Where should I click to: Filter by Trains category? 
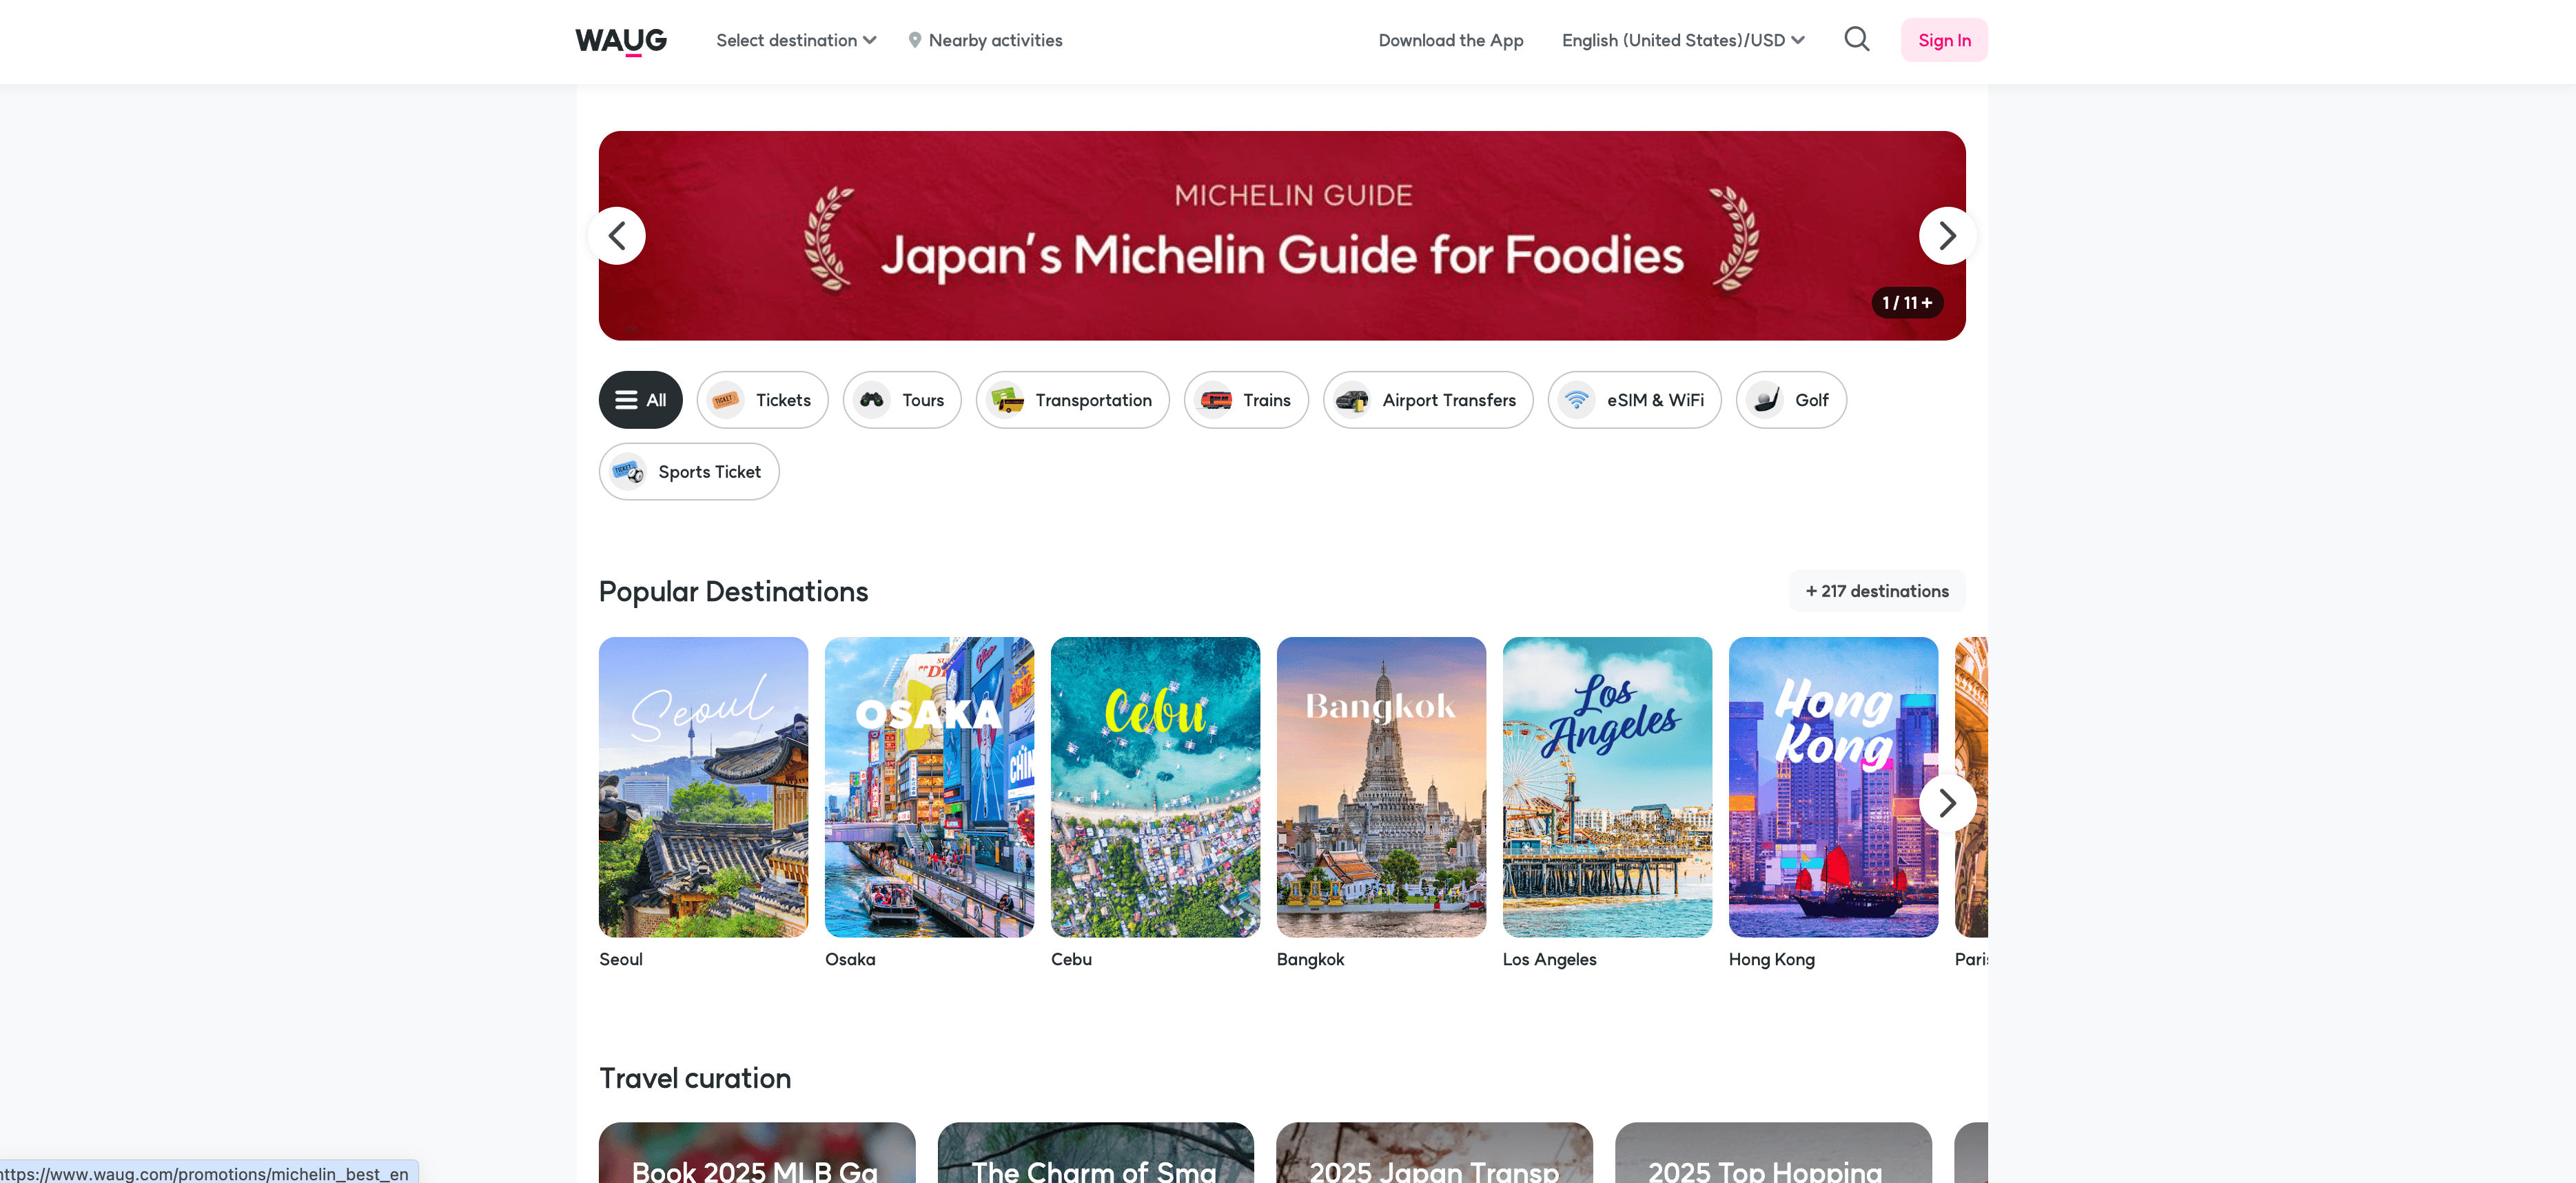pyautogui.click(x=1246, y=400)
